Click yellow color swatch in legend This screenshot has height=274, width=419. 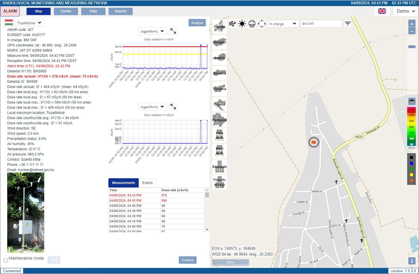[411, 175]
